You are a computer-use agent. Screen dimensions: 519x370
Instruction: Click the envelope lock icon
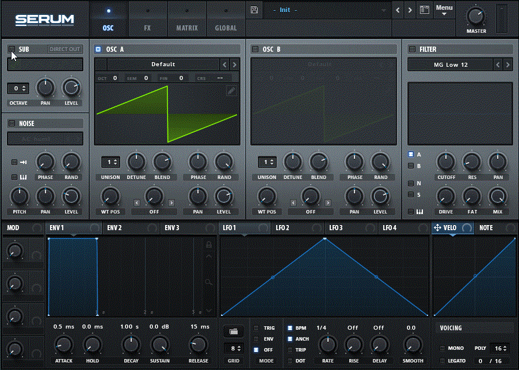coord(209,245)
